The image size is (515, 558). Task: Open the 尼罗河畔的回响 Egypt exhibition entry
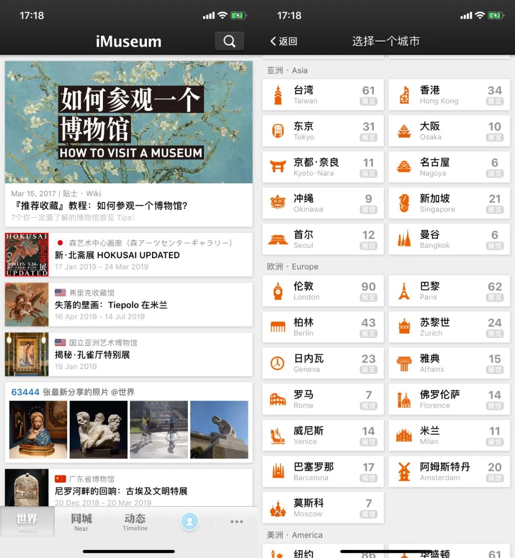coord(129,487)
